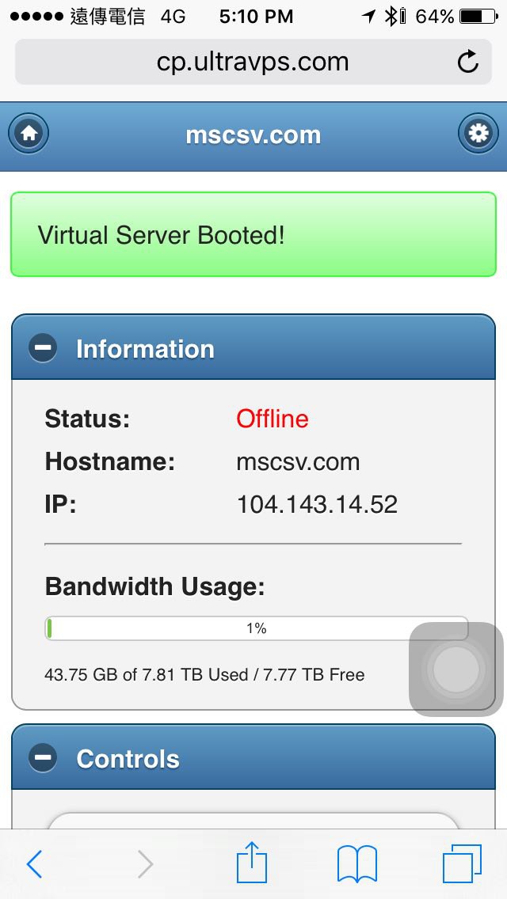507x899 pixels.
Task: Tap the Virtual Server Booted notification
Action: click(253, 235)
